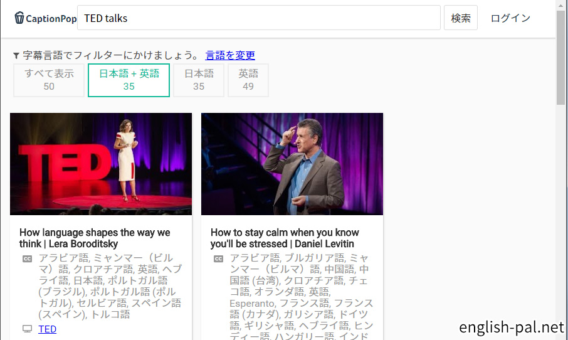The width and height of the screenshot is (568, 340).
Task: Click caption languages list under Lera Boroditsky
Action: (x=110, y=286)
